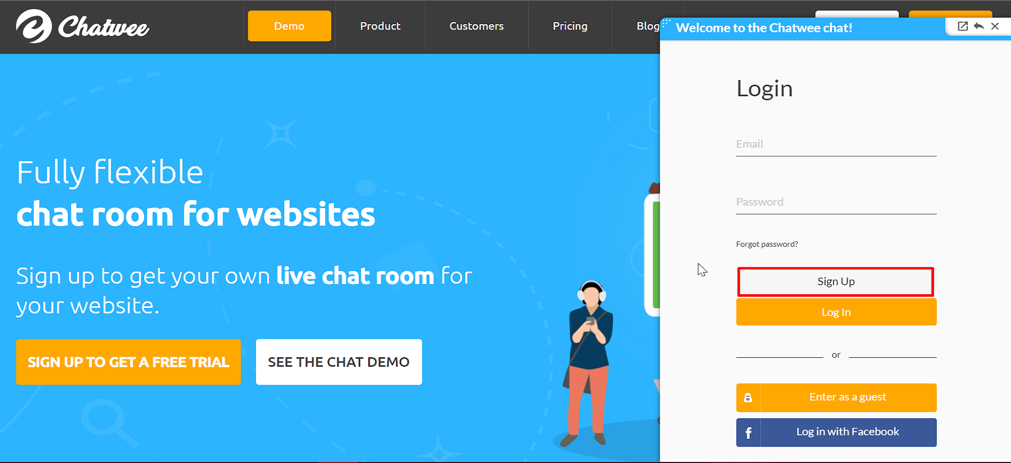
Task: Click the Forgot password? link
Action: (767, 244)
